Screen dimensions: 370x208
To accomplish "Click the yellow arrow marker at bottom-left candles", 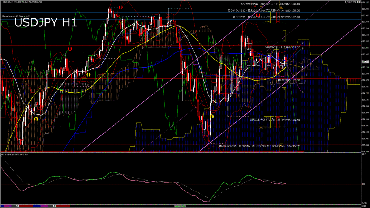I will 36,118.
